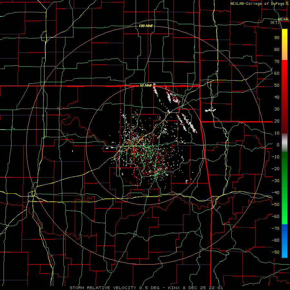
Task: Click the "[KT]" units label
Action: click(275, 22)
